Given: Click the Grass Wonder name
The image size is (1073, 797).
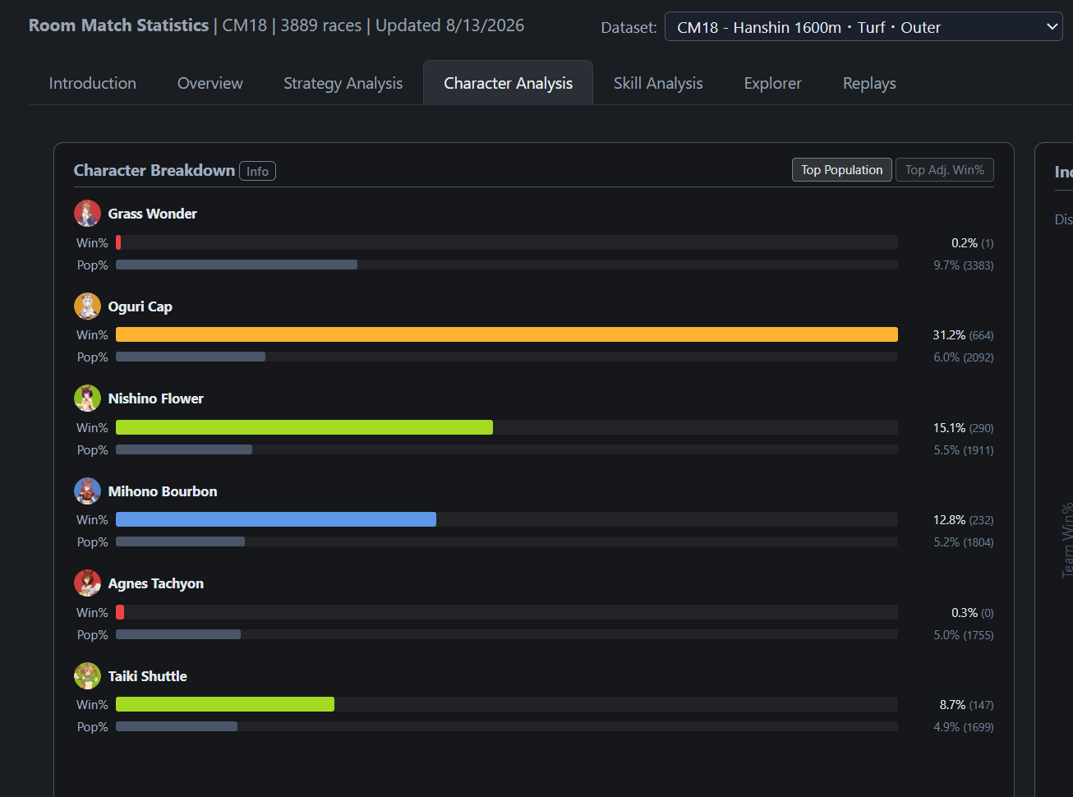Looking at the screenshot, I should click(153, 214).
